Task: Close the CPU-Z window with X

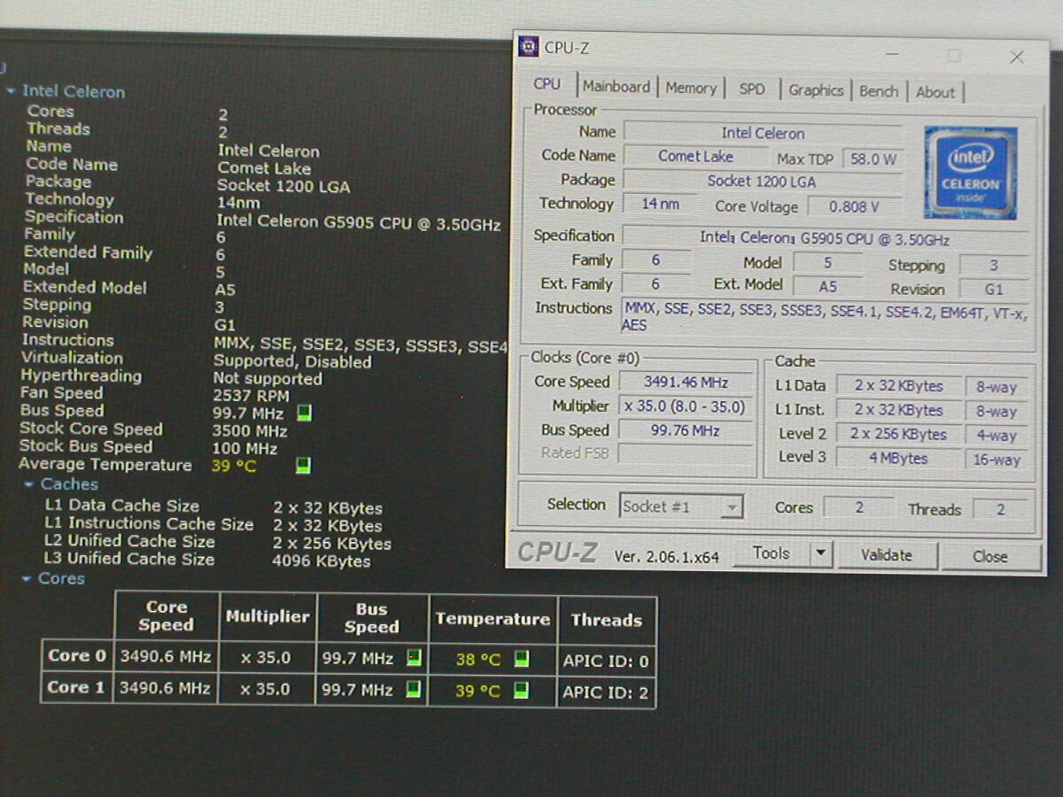Action: click(1017, 58)
